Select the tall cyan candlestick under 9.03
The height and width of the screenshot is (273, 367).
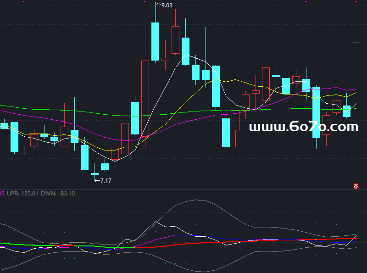point(155,41)
